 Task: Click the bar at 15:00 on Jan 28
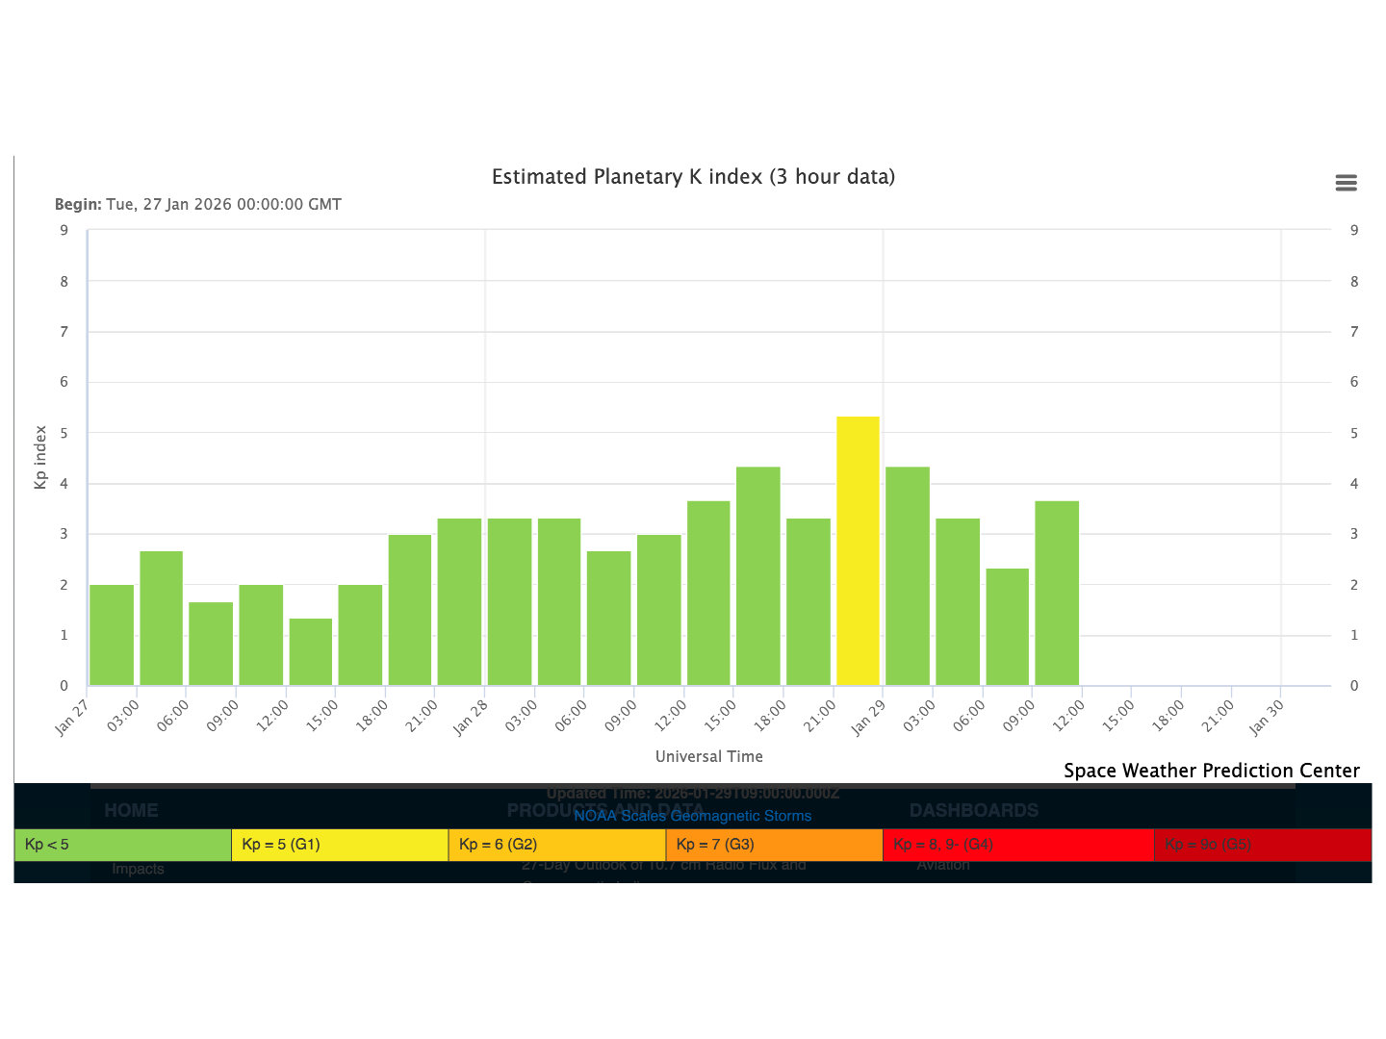(x=758, y=576)
